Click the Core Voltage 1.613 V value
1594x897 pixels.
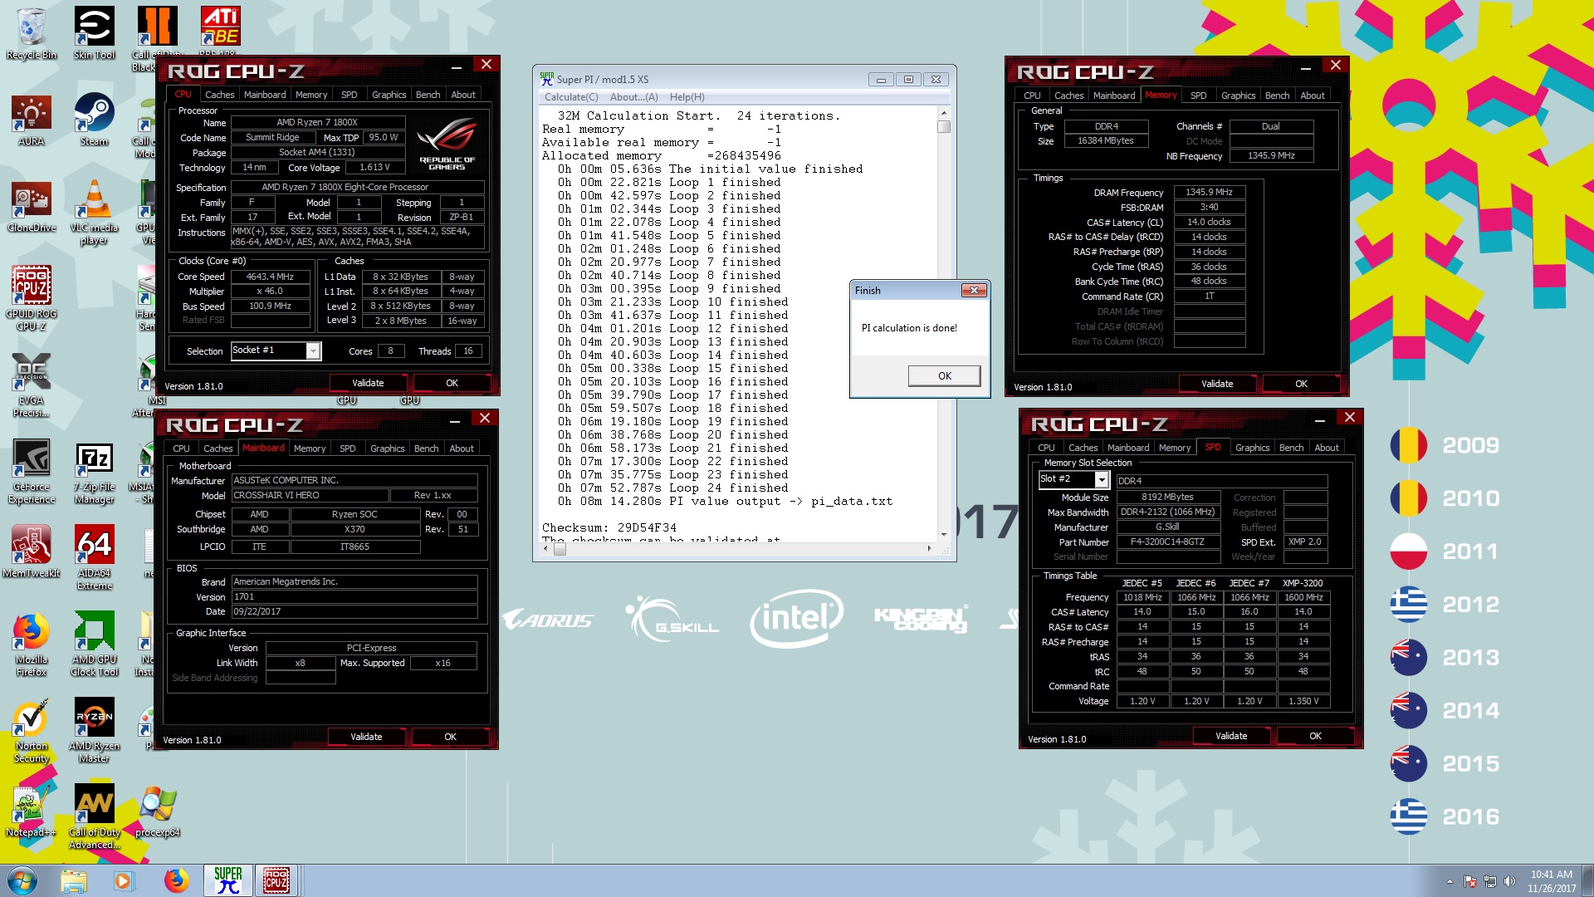[x=374, y=167]
